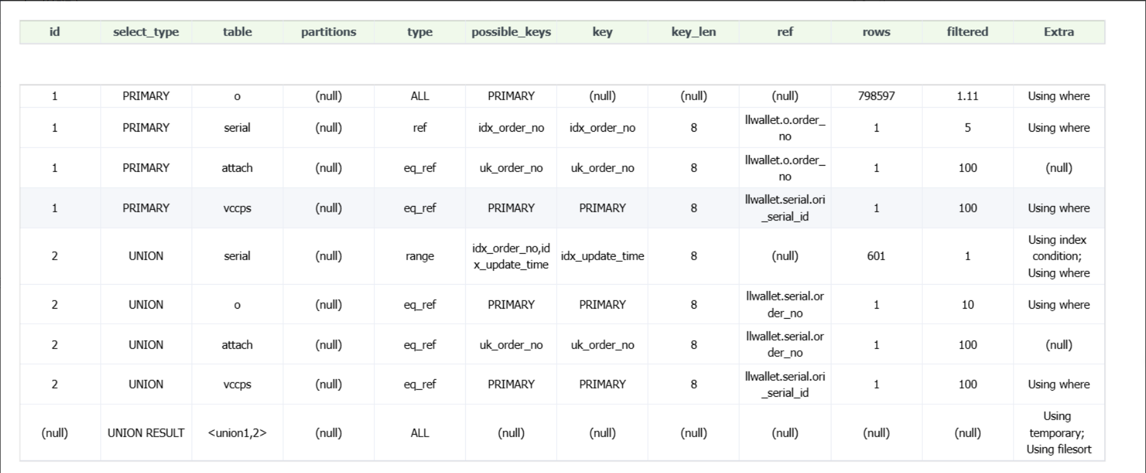This screenshot has height=473, width=1146.
Task: Select 'ALL' type in table o row
Action: click(420, 96)
